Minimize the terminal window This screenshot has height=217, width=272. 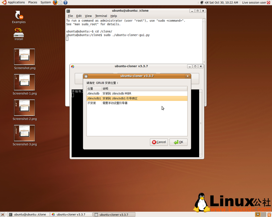coord(192,11)
